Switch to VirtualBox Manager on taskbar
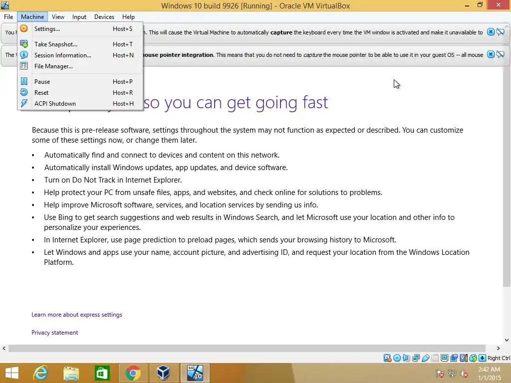This screenshot has width=511, height=383. [x=163, y=373]
